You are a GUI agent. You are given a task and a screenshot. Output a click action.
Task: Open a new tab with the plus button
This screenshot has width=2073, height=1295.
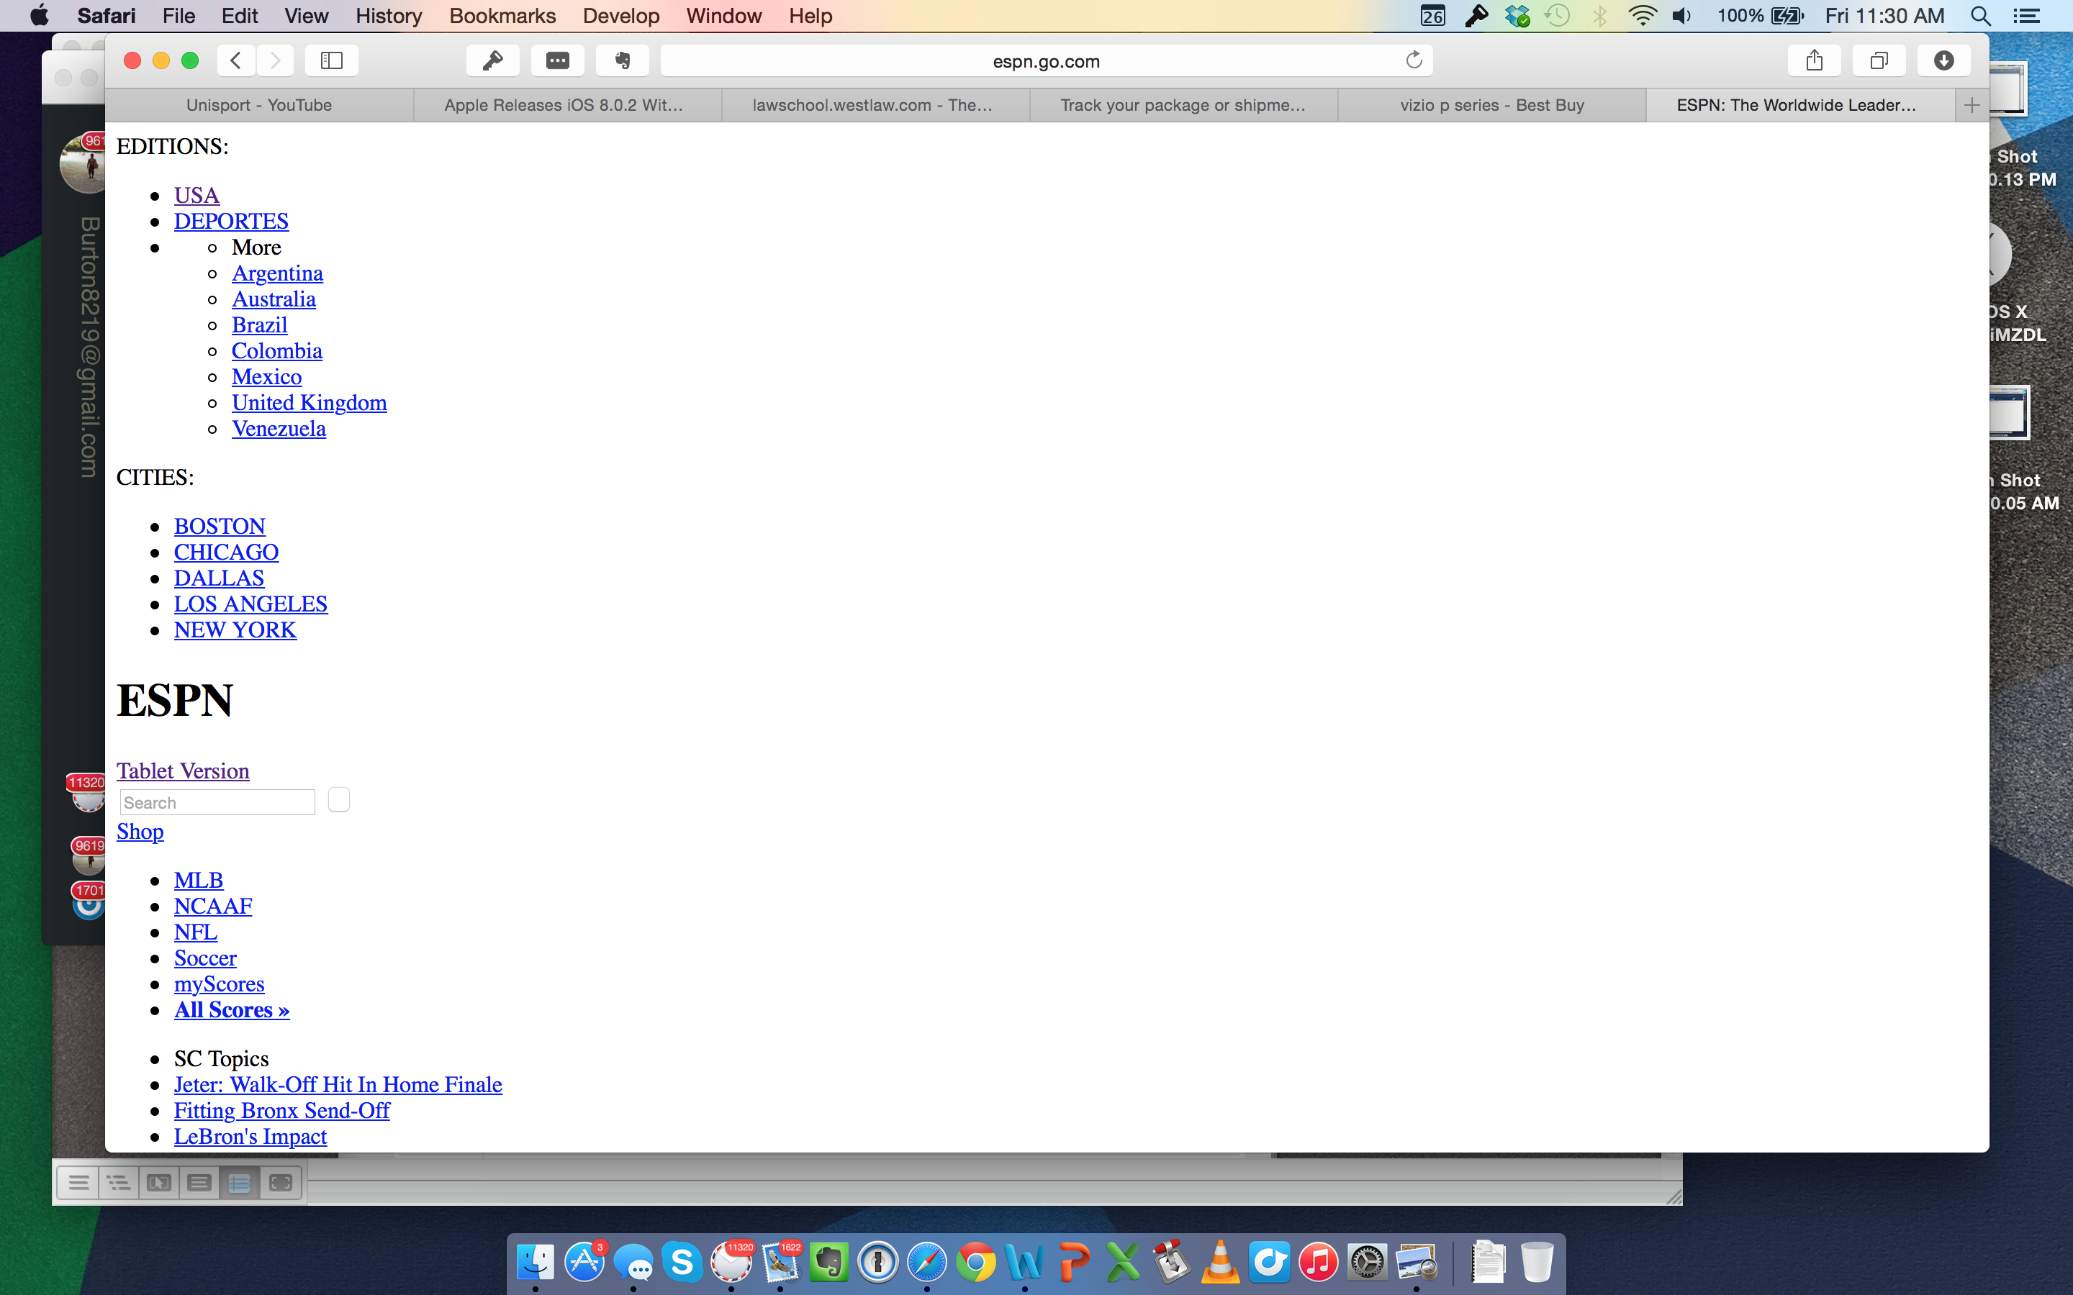1972,105
